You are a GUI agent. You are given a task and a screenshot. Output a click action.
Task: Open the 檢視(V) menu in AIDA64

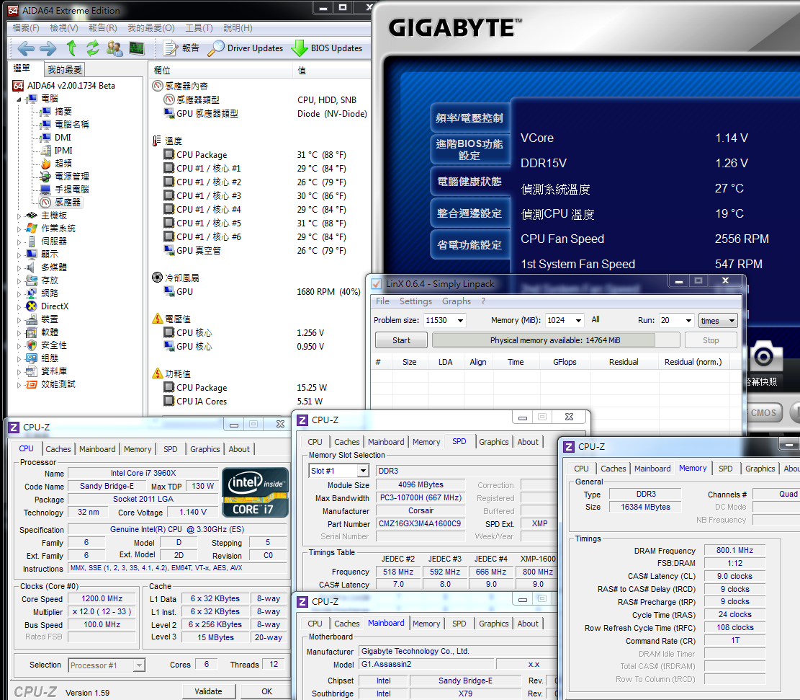pos(64,28)
